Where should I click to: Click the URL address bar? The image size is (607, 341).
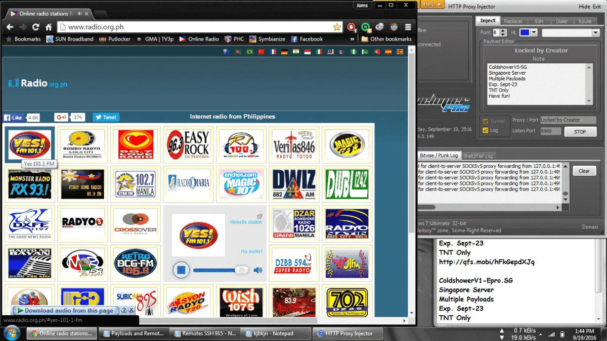coord(200,27)
